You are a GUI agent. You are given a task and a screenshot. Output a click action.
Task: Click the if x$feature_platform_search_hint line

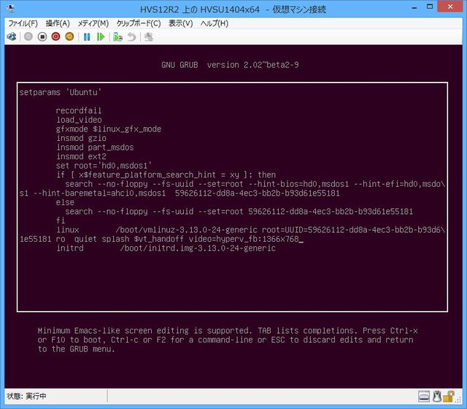[166, 175]
